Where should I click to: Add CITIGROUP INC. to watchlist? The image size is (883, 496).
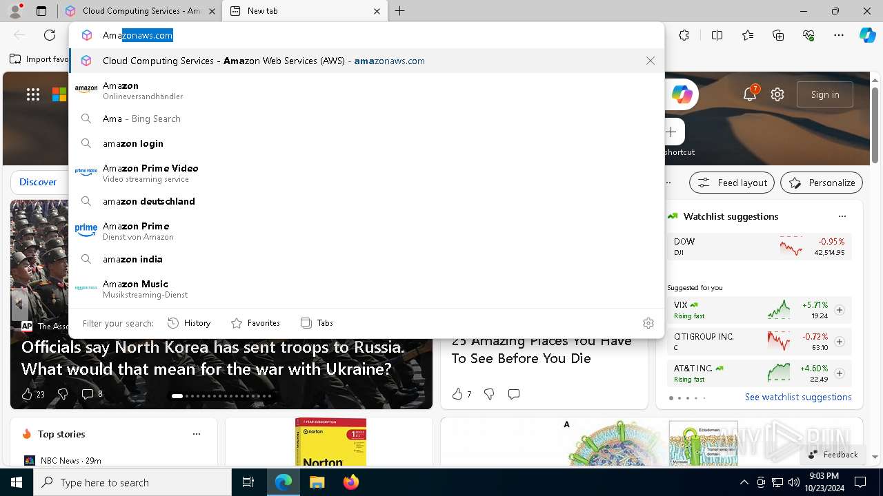click(x=840, y=342)
